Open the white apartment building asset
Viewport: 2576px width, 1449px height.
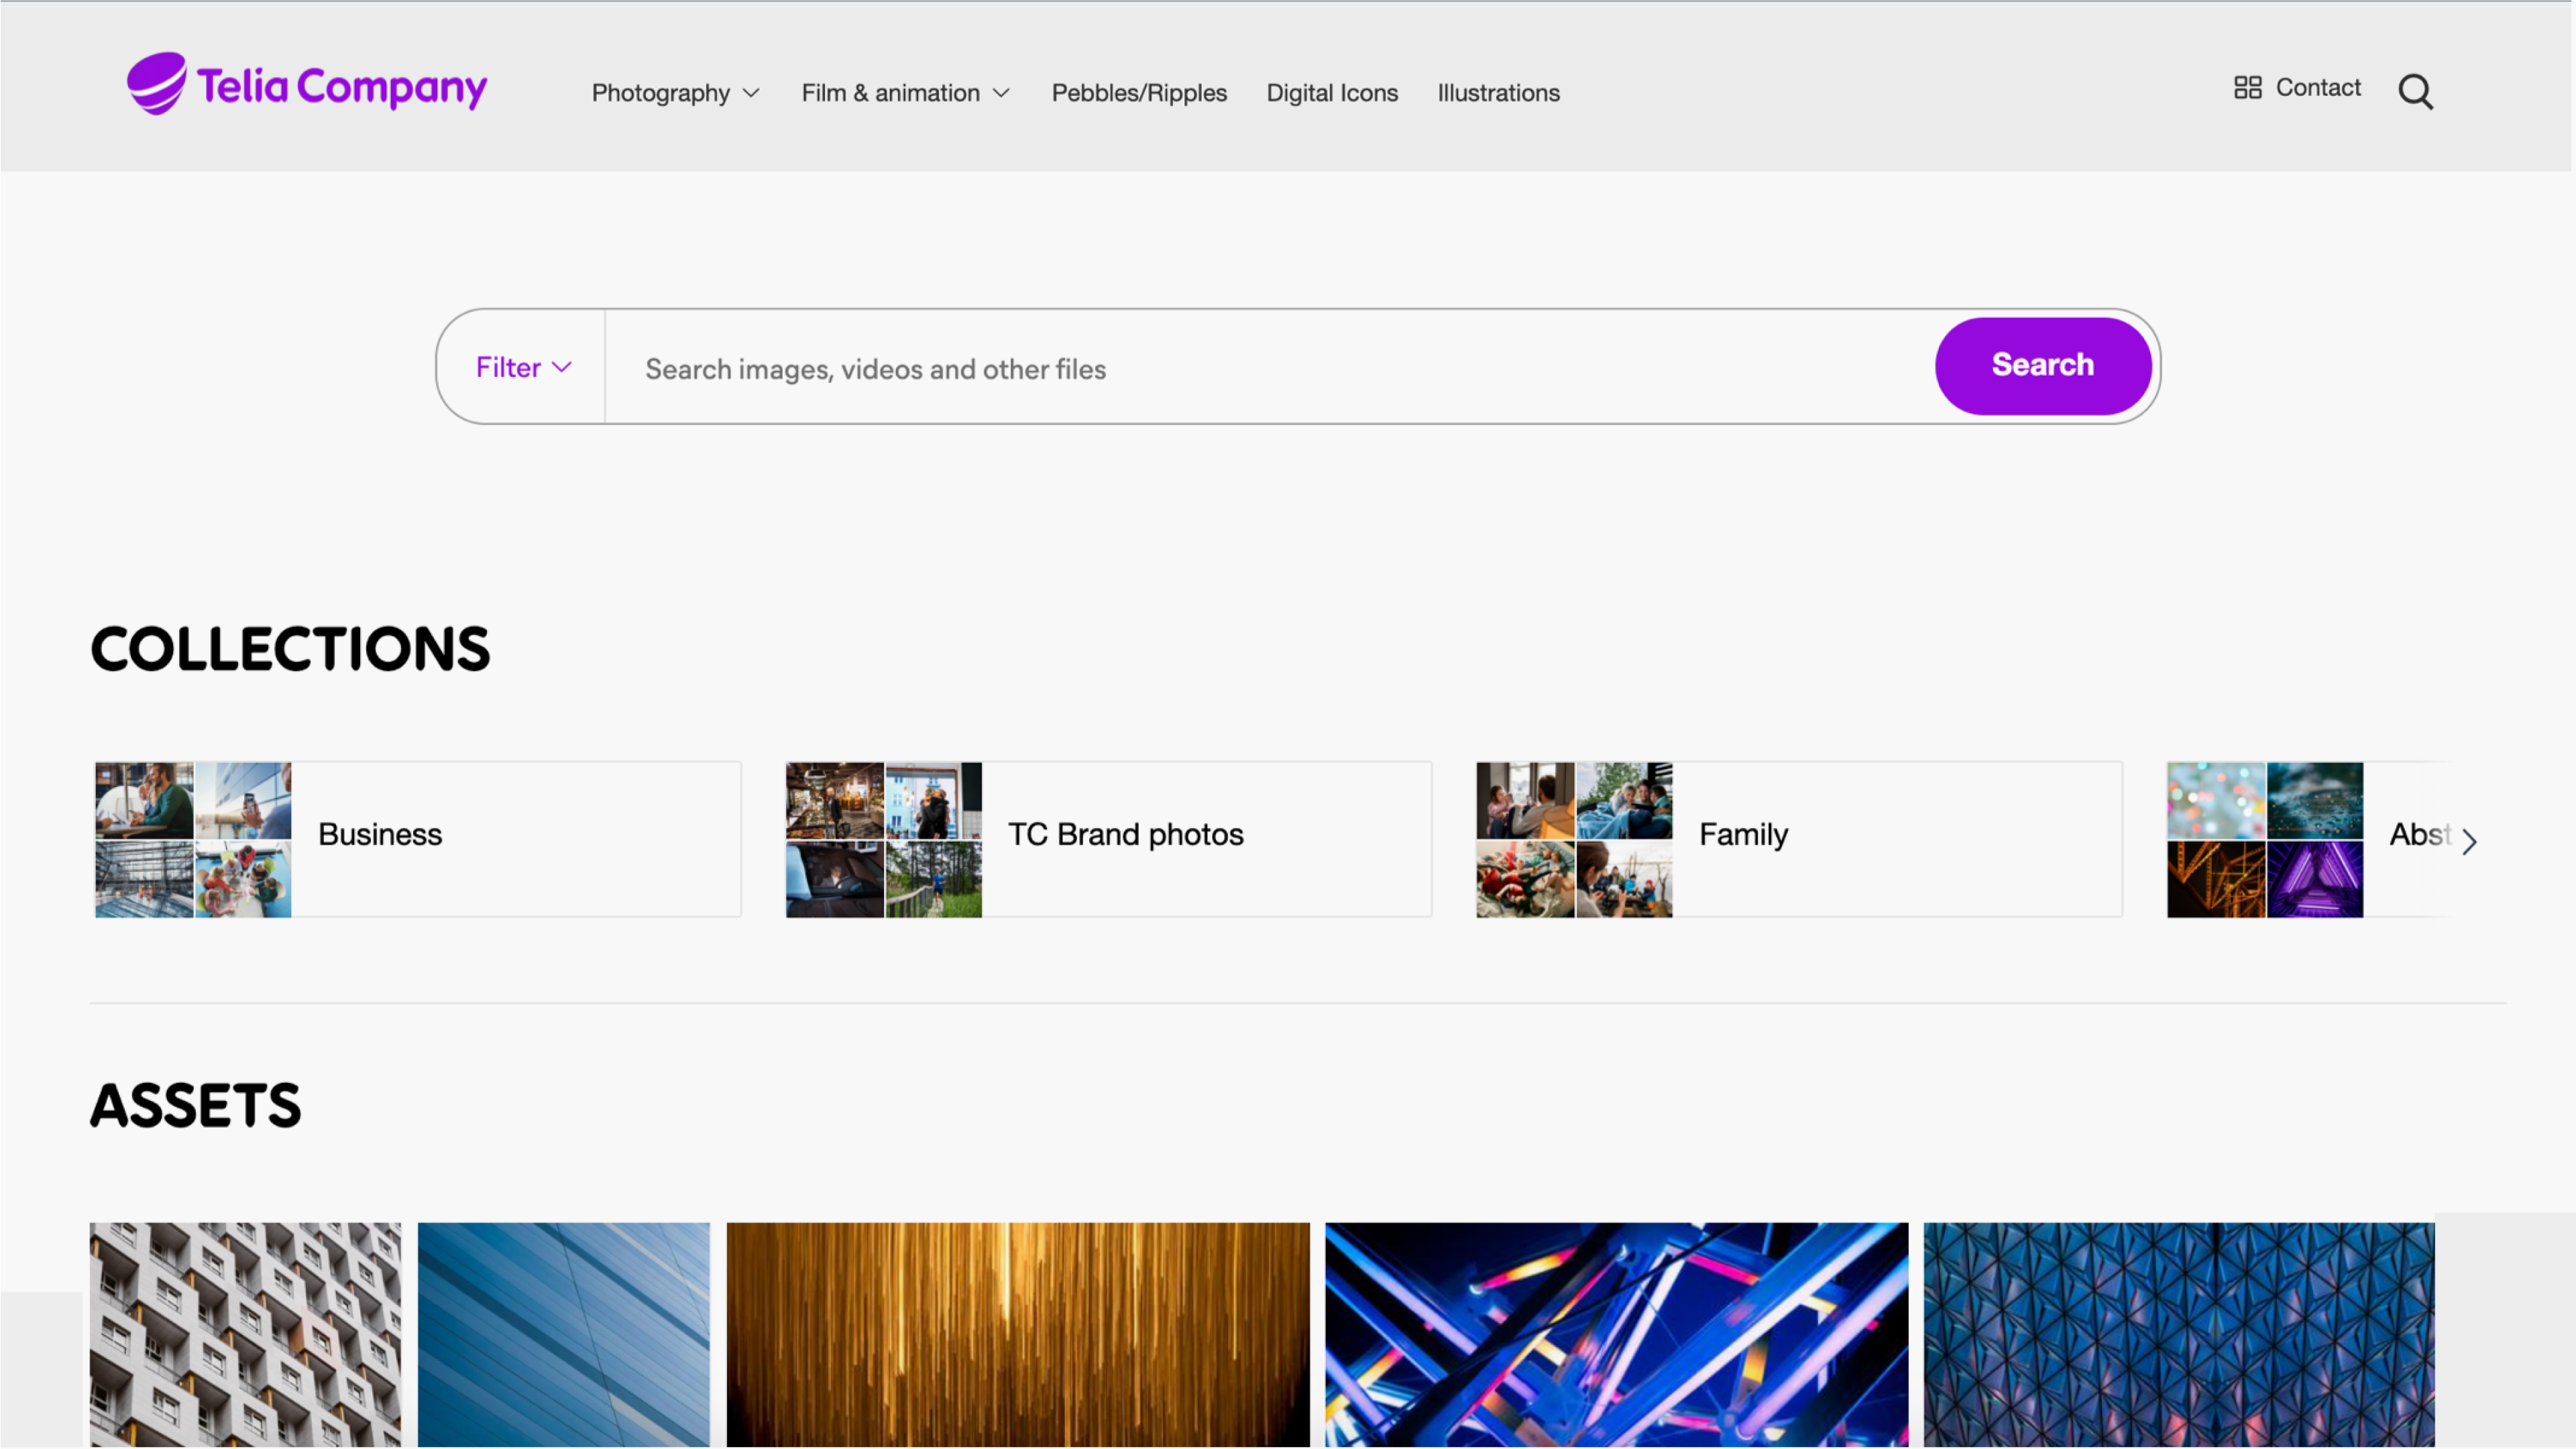(x=245, y=1334)
